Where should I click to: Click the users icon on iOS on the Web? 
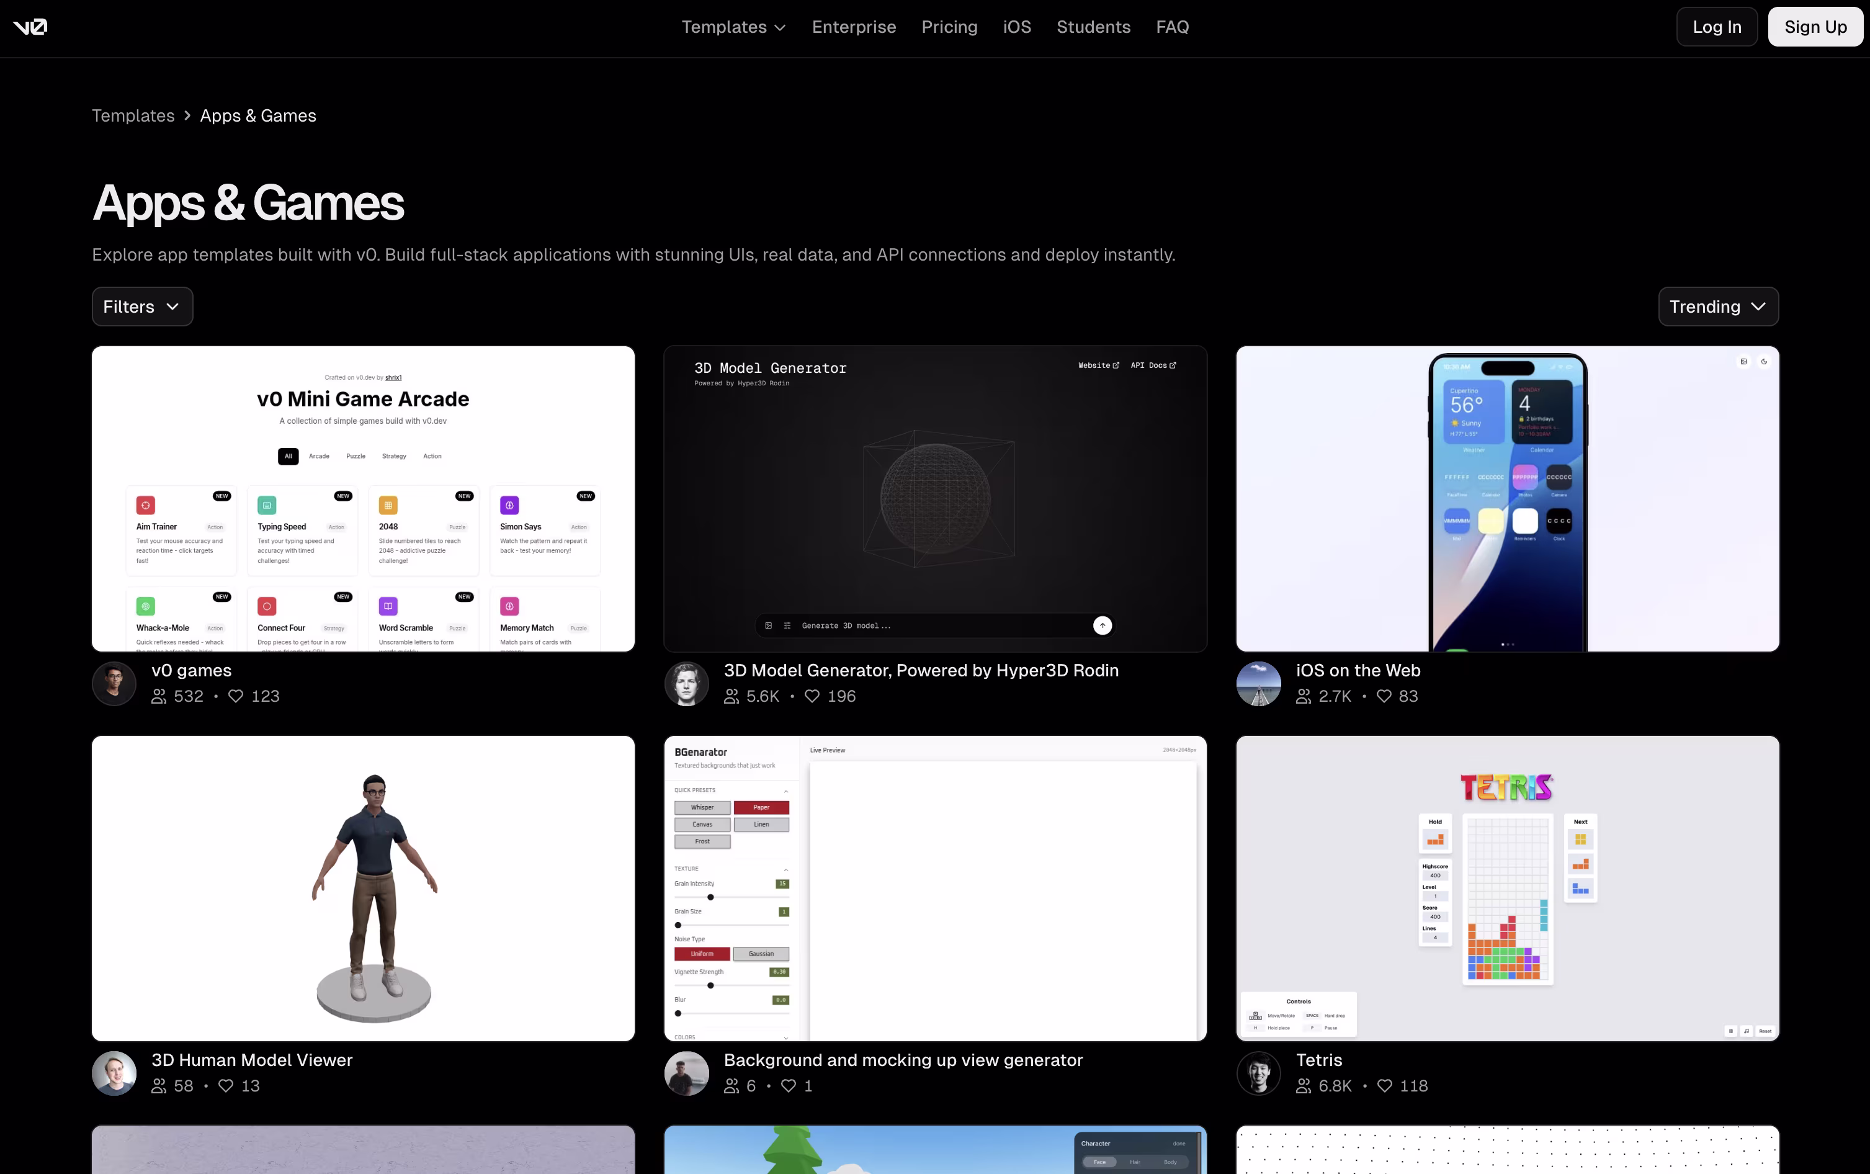click(1304, 696)
